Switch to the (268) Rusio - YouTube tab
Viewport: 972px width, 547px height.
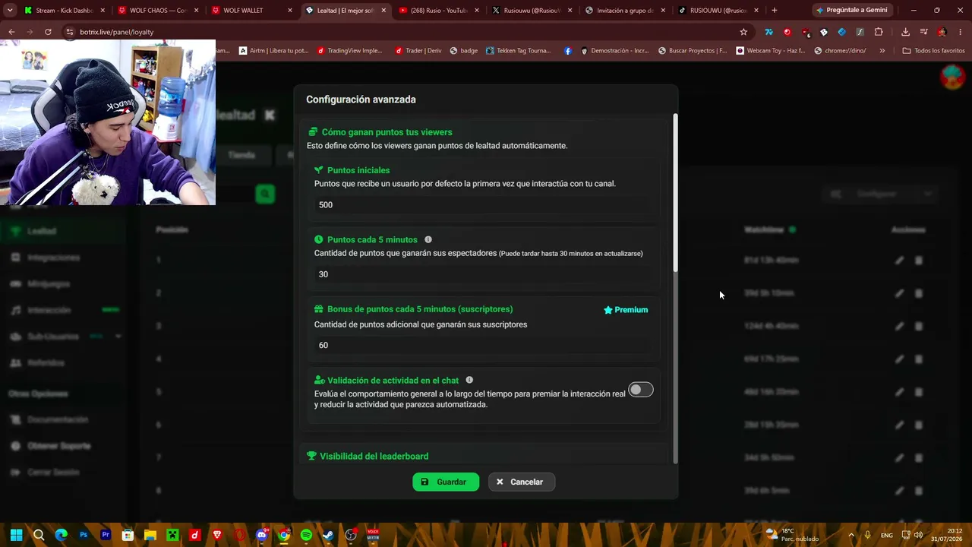(439, 11)
